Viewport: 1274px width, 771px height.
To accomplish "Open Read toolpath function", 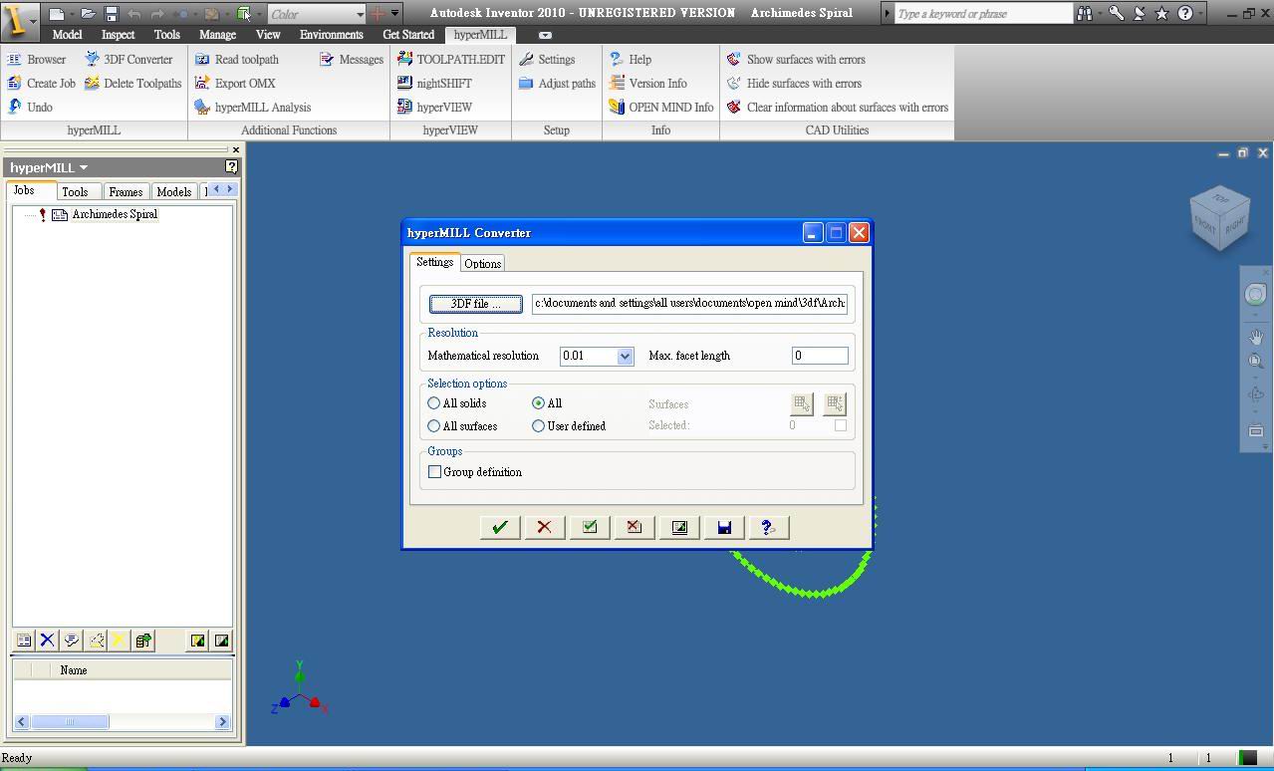I will (x=237, y=60).
